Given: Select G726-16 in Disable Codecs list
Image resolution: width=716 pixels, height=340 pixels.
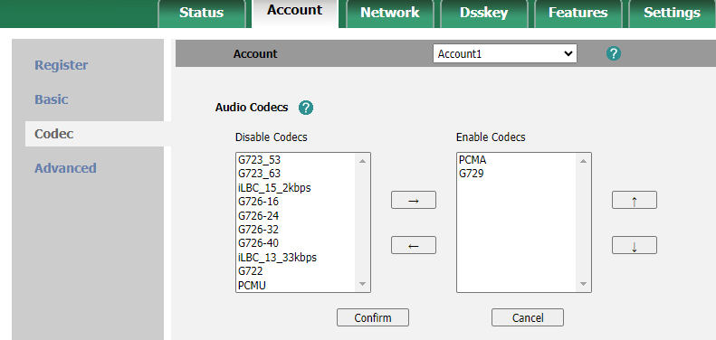Looking at the screenshot, I should 296,202.
